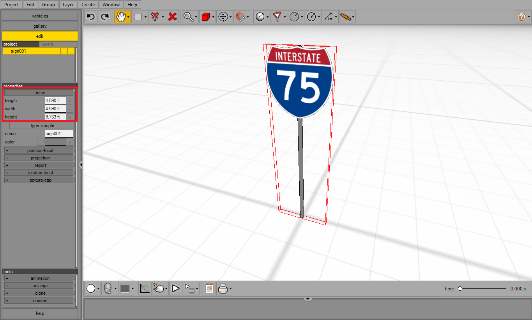
Task: Click the yield sign icon
Action: click(277, 17)
